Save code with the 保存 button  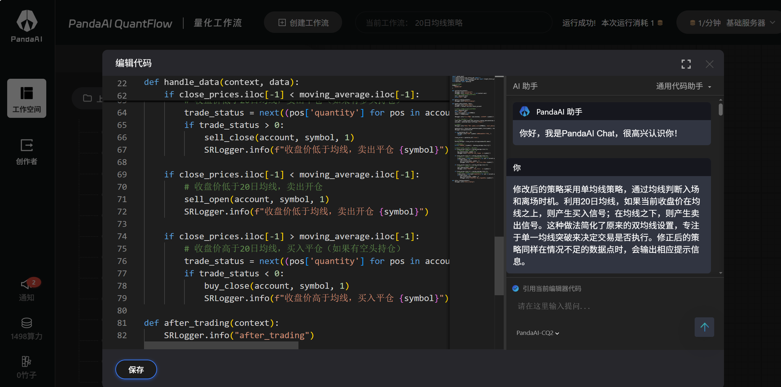pyautogui.click(x=136, y=369)
